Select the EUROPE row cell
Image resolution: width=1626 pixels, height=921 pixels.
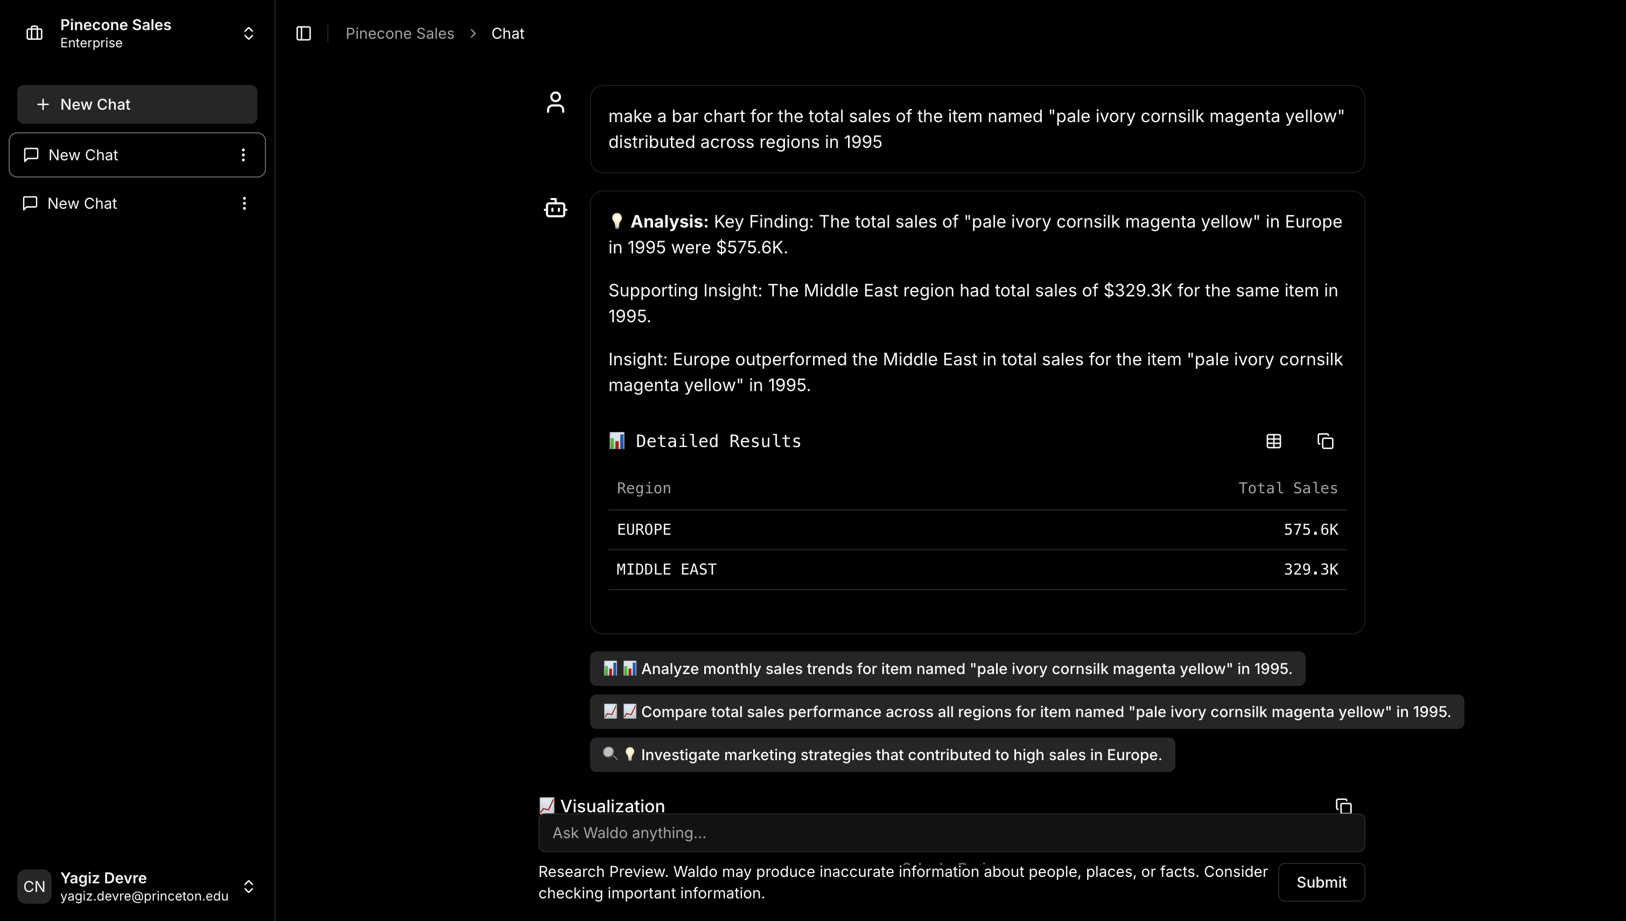click(x=644, y=529)
